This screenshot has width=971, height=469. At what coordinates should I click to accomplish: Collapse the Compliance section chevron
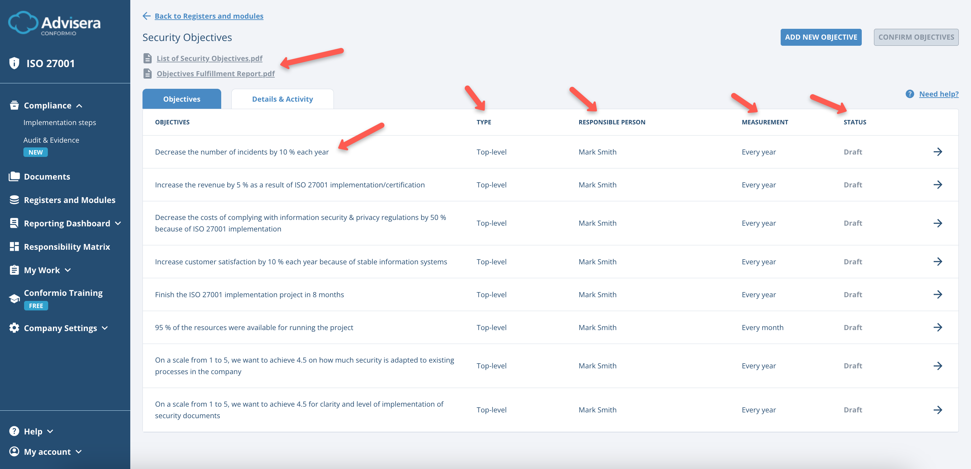click(79, 106)
